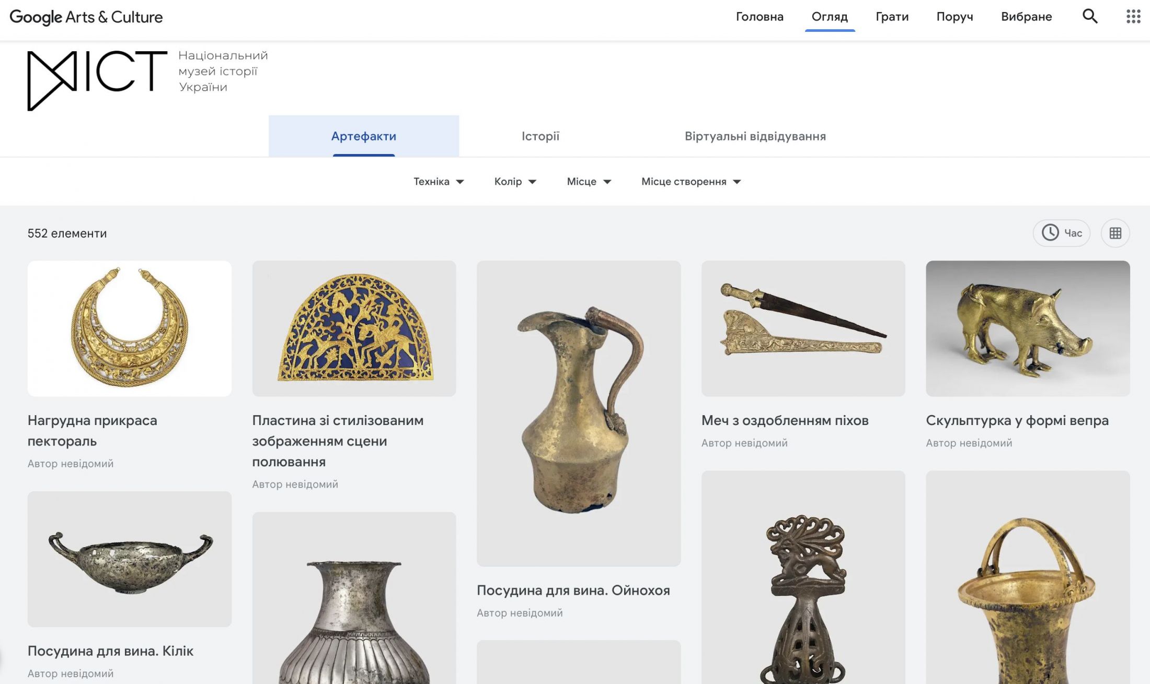1150x684 pixels.
Task: Open the bronze openwork finial image
Action: [803, 577]
